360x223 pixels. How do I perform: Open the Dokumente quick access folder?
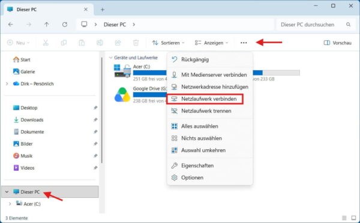29,132
